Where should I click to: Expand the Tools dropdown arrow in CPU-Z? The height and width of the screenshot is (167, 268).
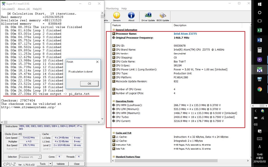50,164
